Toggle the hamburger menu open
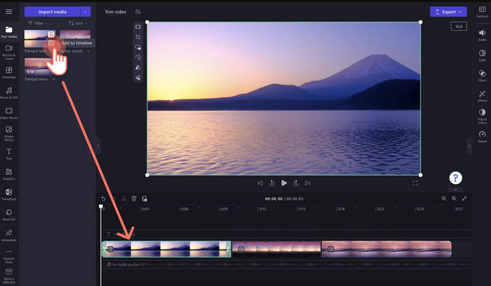The image size is (491, 286). 9,12
